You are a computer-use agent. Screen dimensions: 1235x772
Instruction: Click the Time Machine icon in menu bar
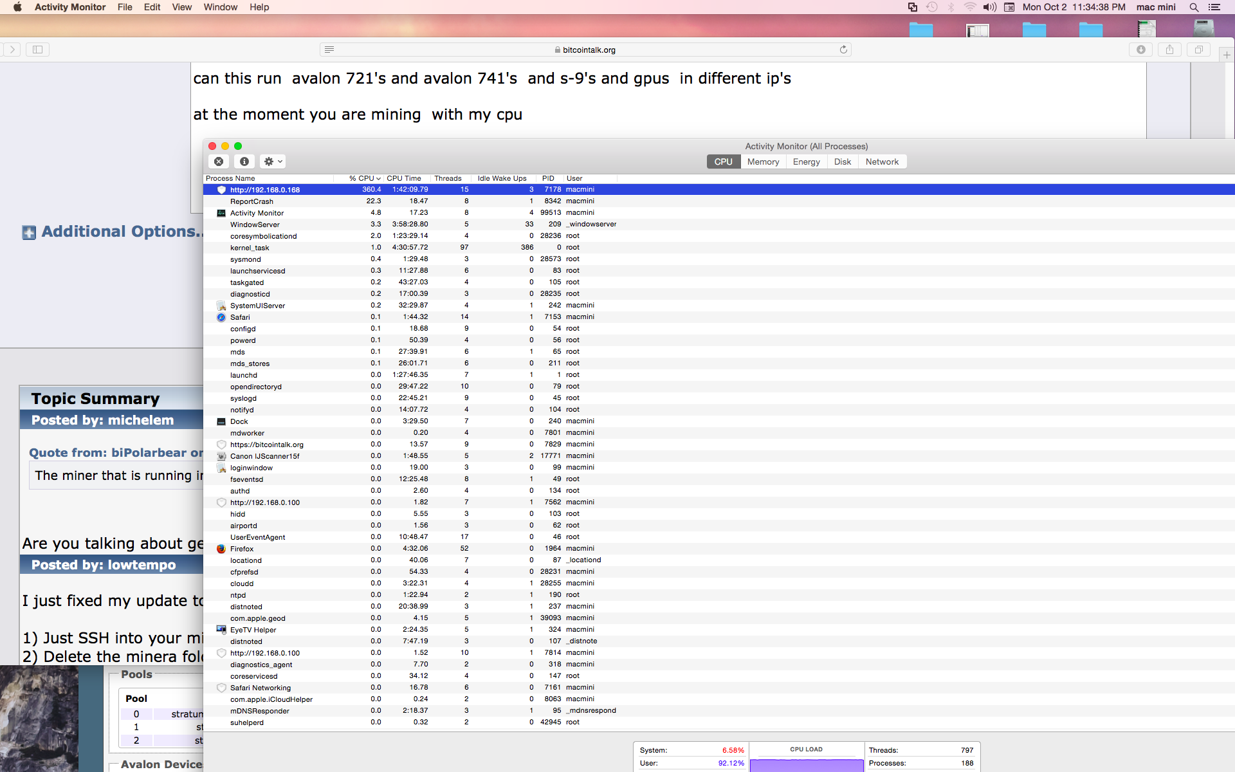(931, 7)
